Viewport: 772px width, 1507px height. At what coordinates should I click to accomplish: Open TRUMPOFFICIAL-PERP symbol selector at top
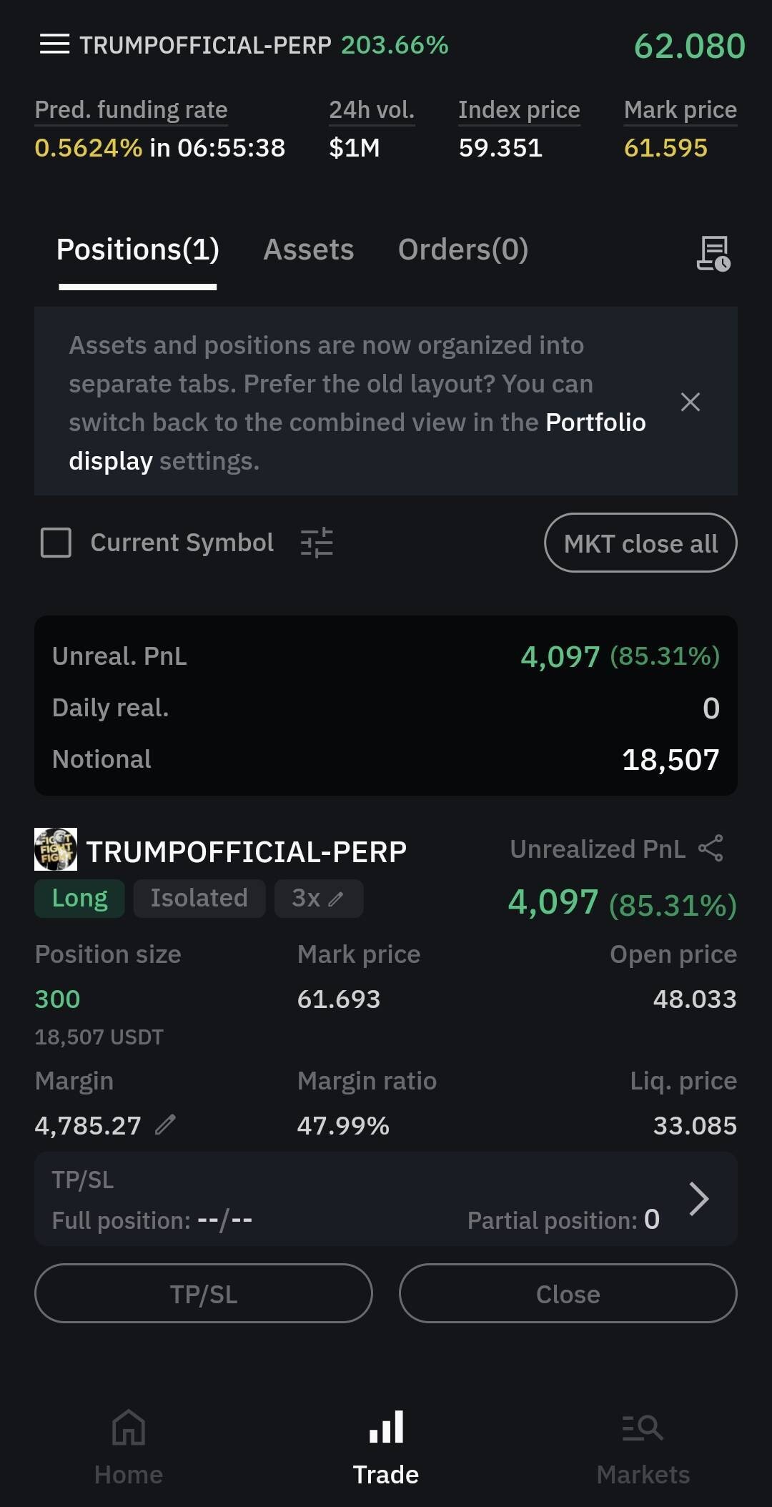click(205, 45)
